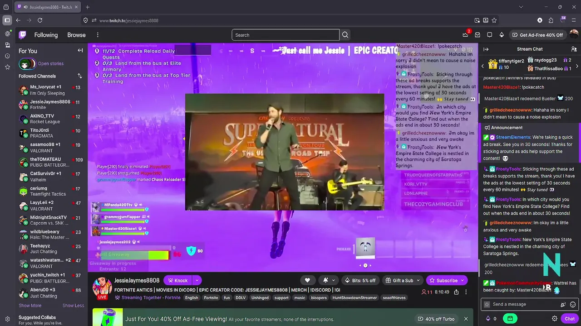Open the user profile avatar menu
581x326 pixels.
click(574, 35)
